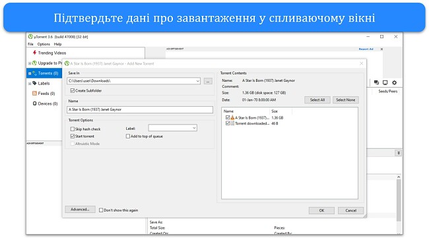
Task: Click the chat bubbles toolbar icon
Action: pos(376,82)
